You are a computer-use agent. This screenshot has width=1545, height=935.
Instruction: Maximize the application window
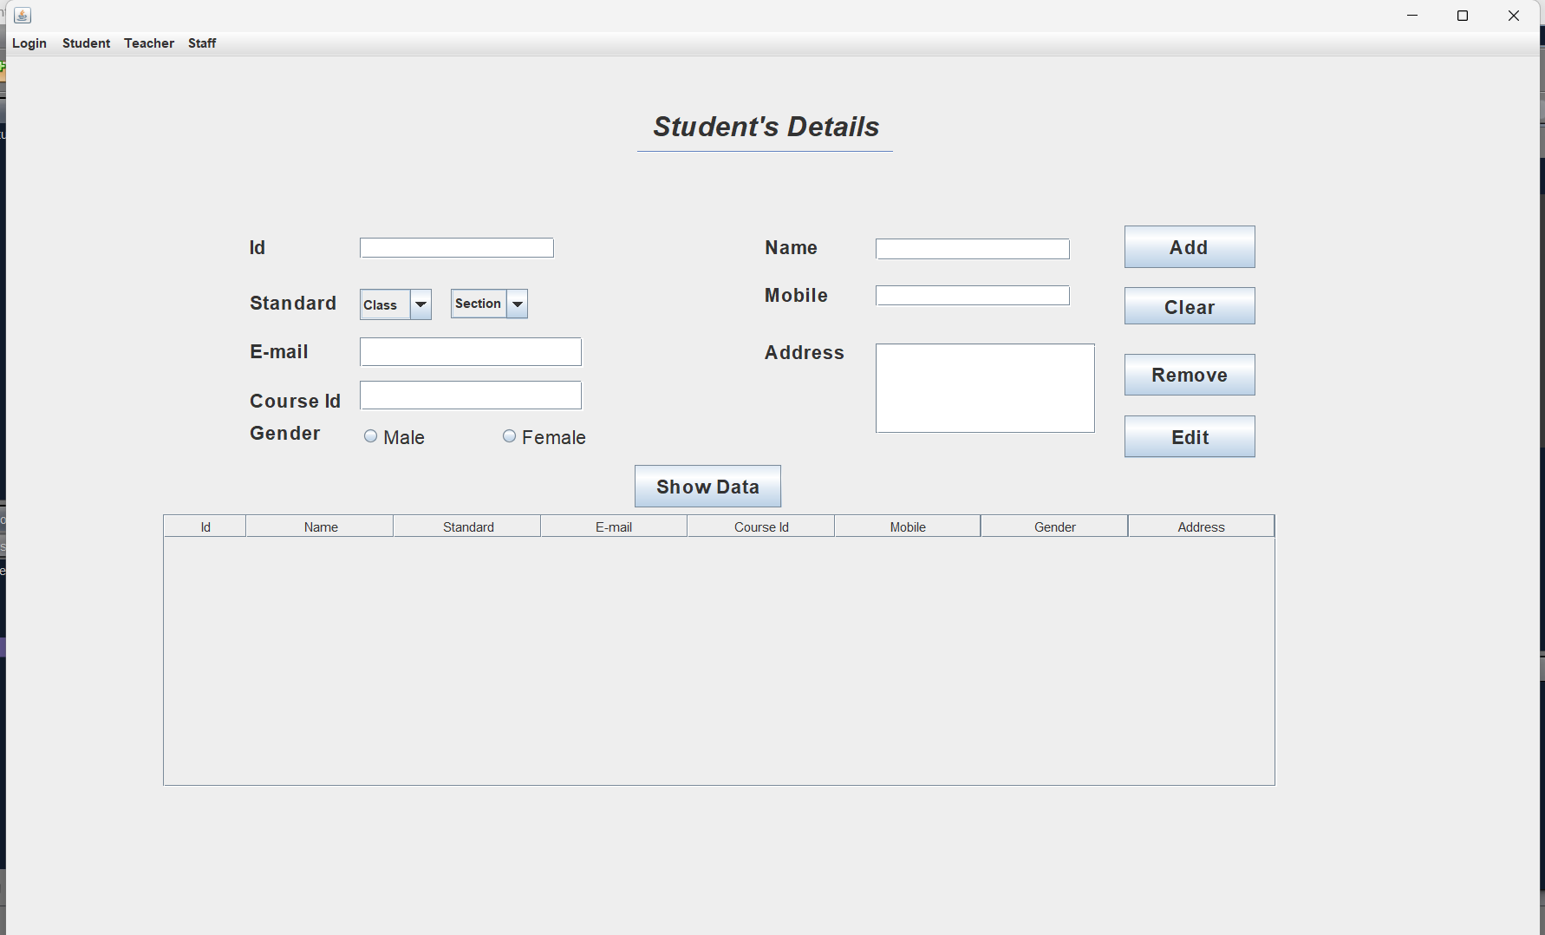1463,16
